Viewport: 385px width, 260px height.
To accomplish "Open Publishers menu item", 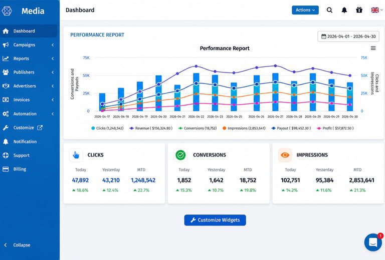I will pos(29,72).
